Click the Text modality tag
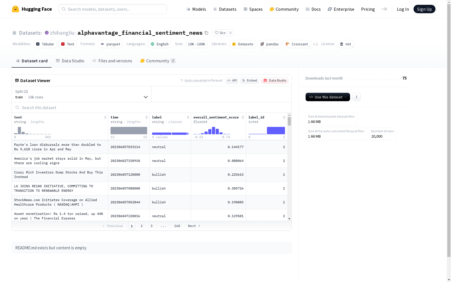This screenshot has width=451, height=282. point(68,44)
